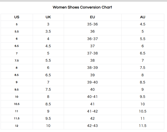The image size is (167, 132).
Task: Click the 42-43 EU size cell
Action: [x=93, y=126]
